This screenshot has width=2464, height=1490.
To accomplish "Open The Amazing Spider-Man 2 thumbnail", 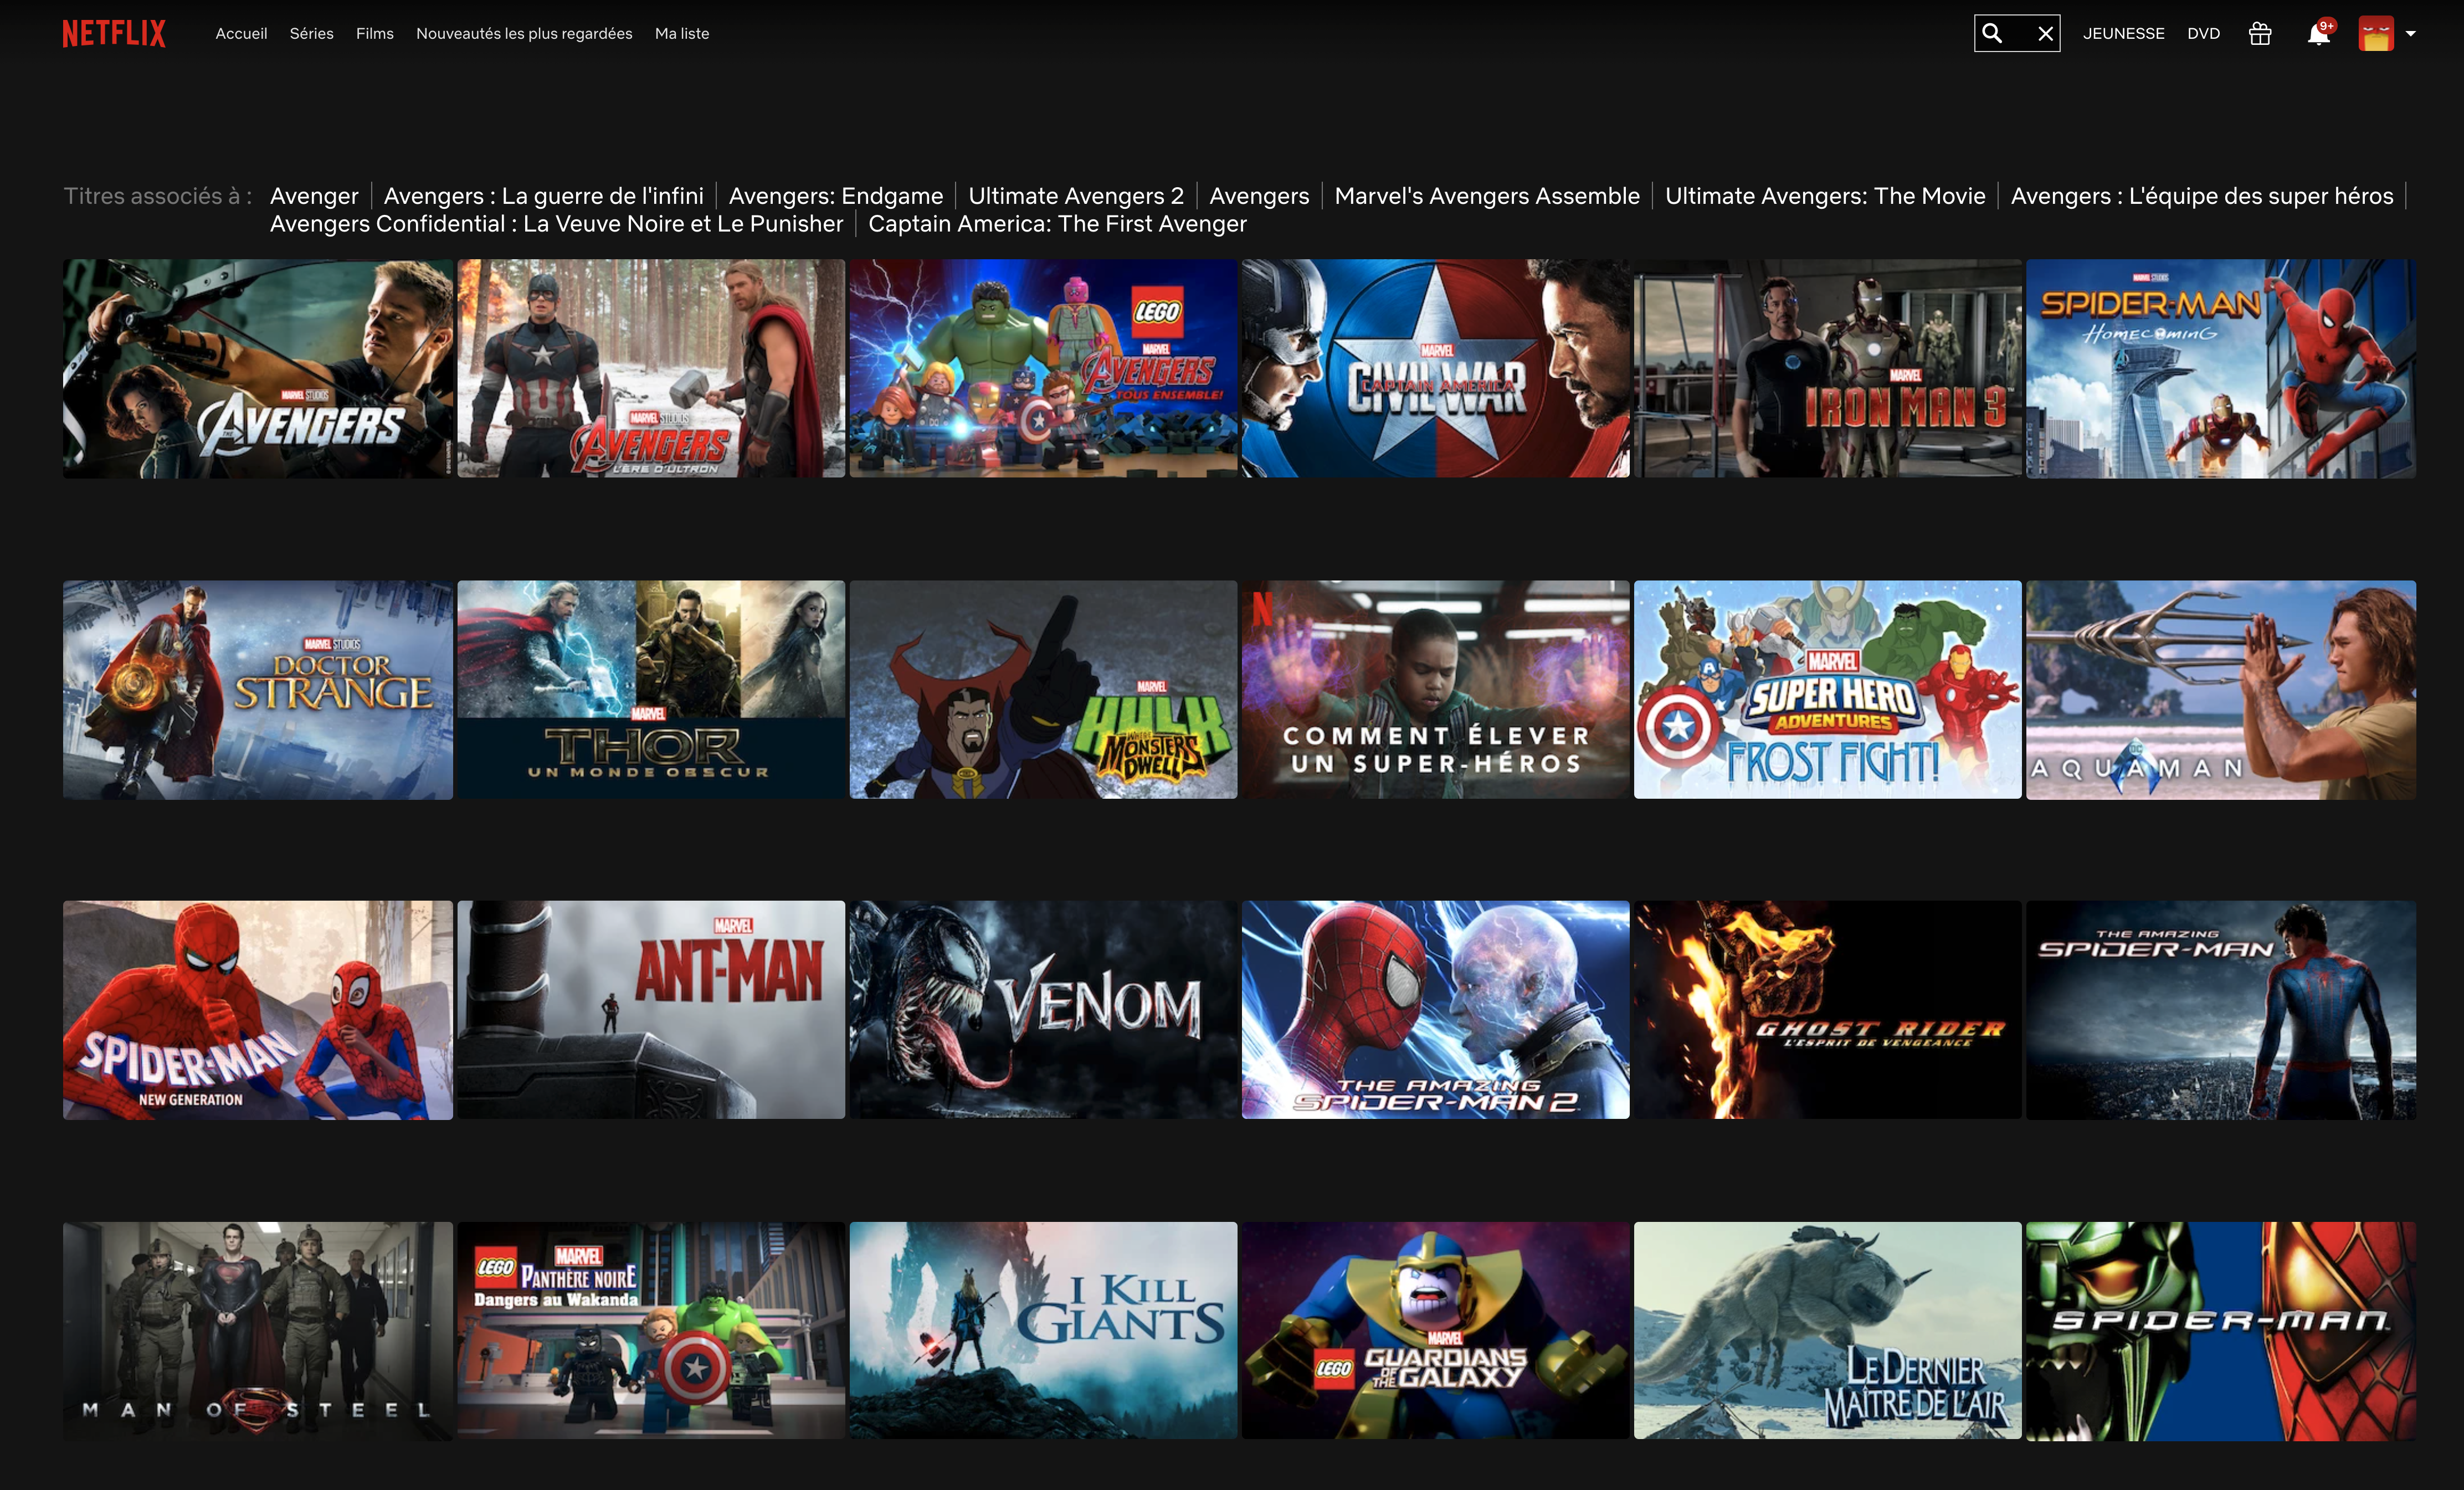I will click(x=1435, y=1010).
